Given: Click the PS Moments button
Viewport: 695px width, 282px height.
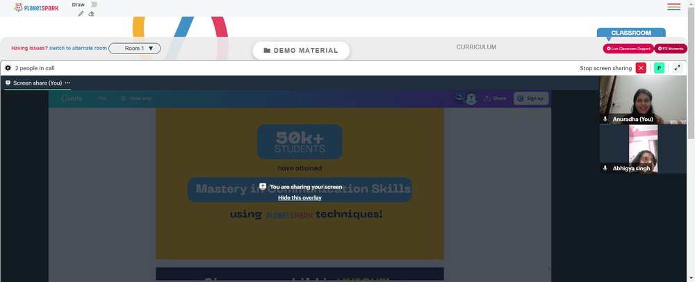Looking at the screenshot, I should coord(671,48).
